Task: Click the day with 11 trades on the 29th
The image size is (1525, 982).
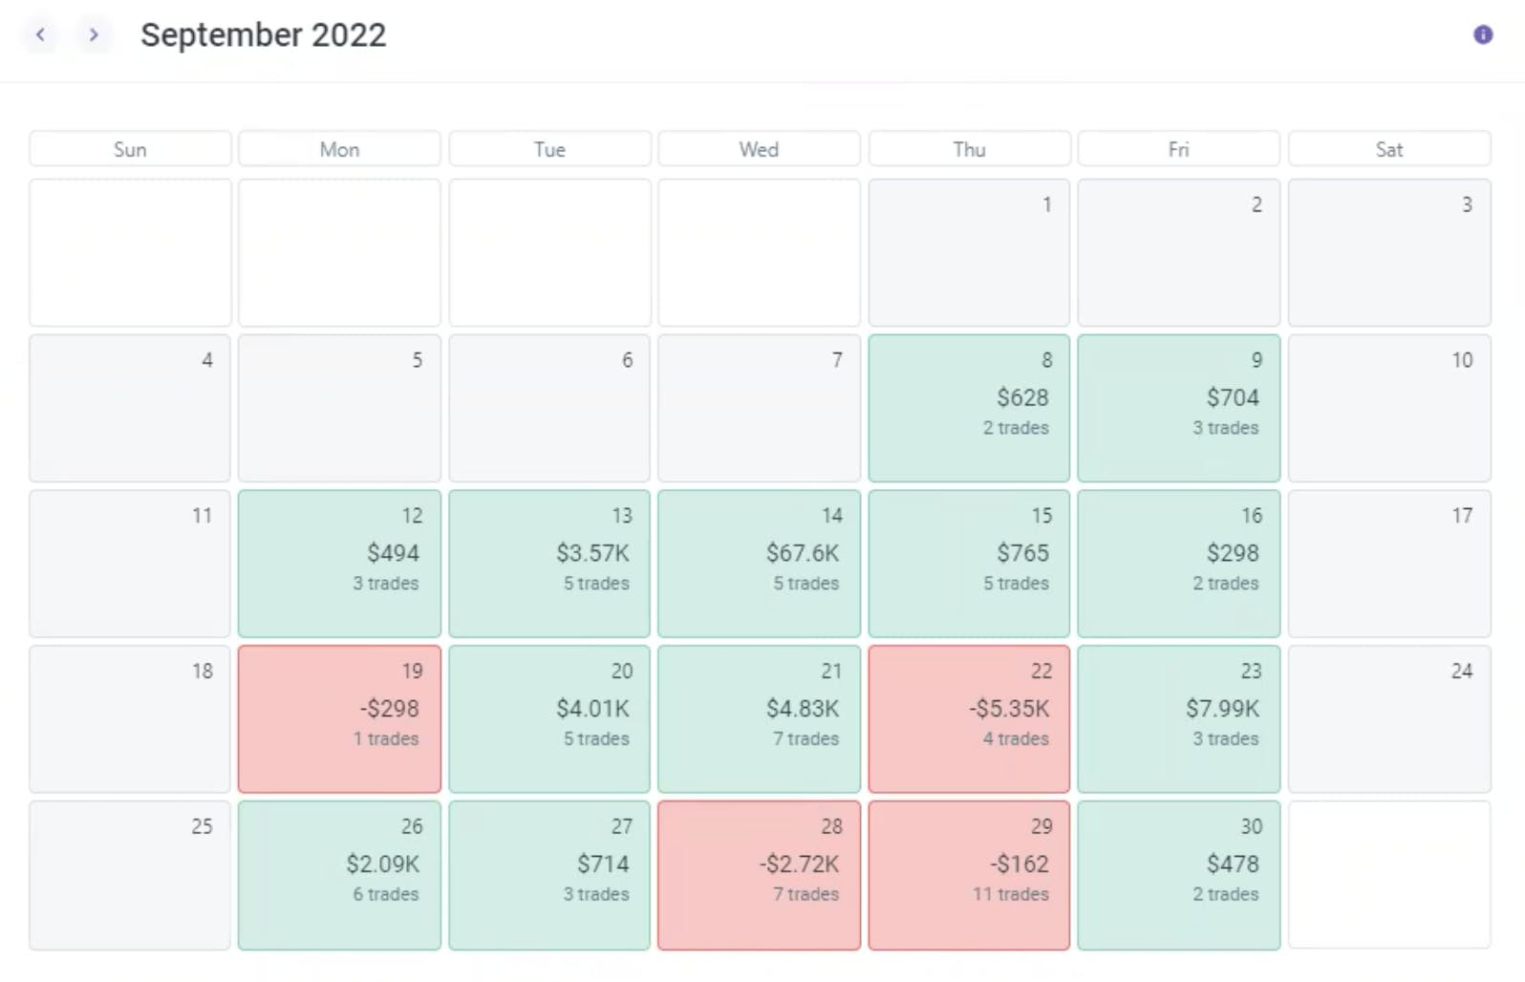Action: point(968,875)
